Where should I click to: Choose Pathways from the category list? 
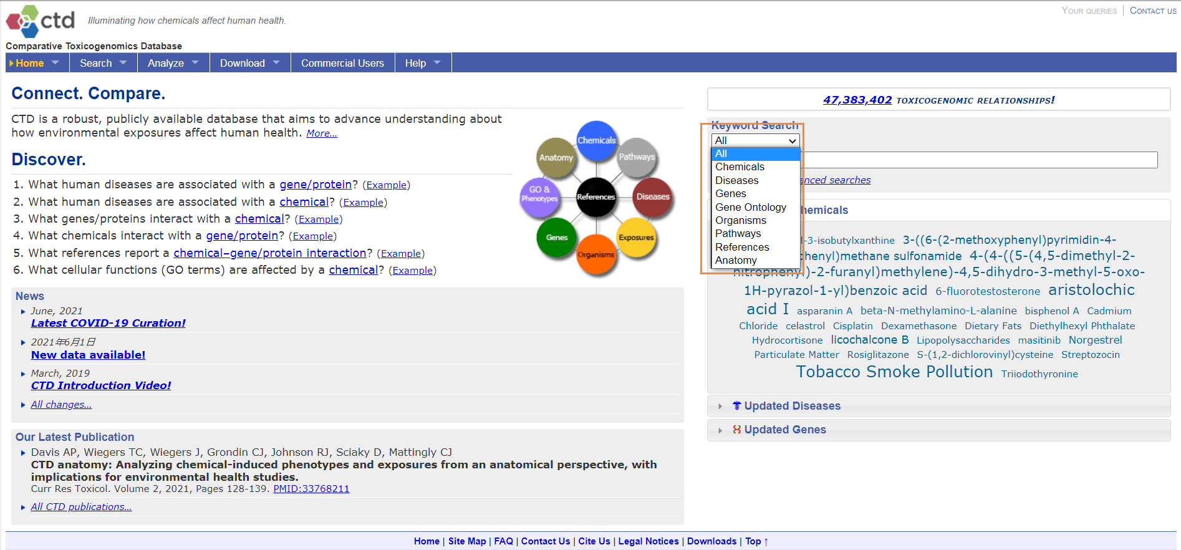(x=756, y=234)
